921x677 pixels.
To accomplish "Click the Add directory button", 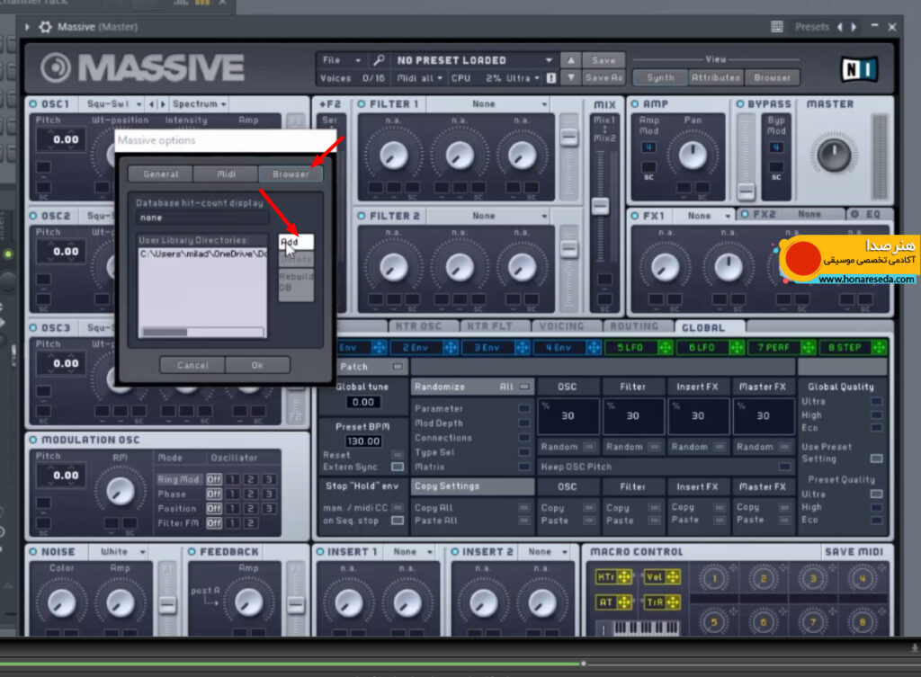I will coord(295,241).
